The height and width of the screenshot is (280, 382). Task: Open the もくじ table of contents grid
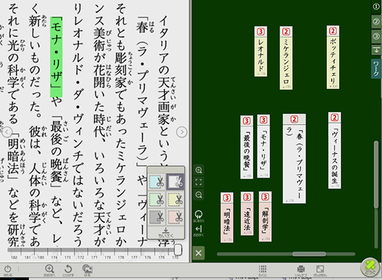click(262, 270)
